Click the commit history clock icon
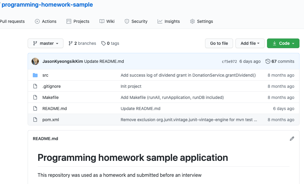 (x=268, y=61)
